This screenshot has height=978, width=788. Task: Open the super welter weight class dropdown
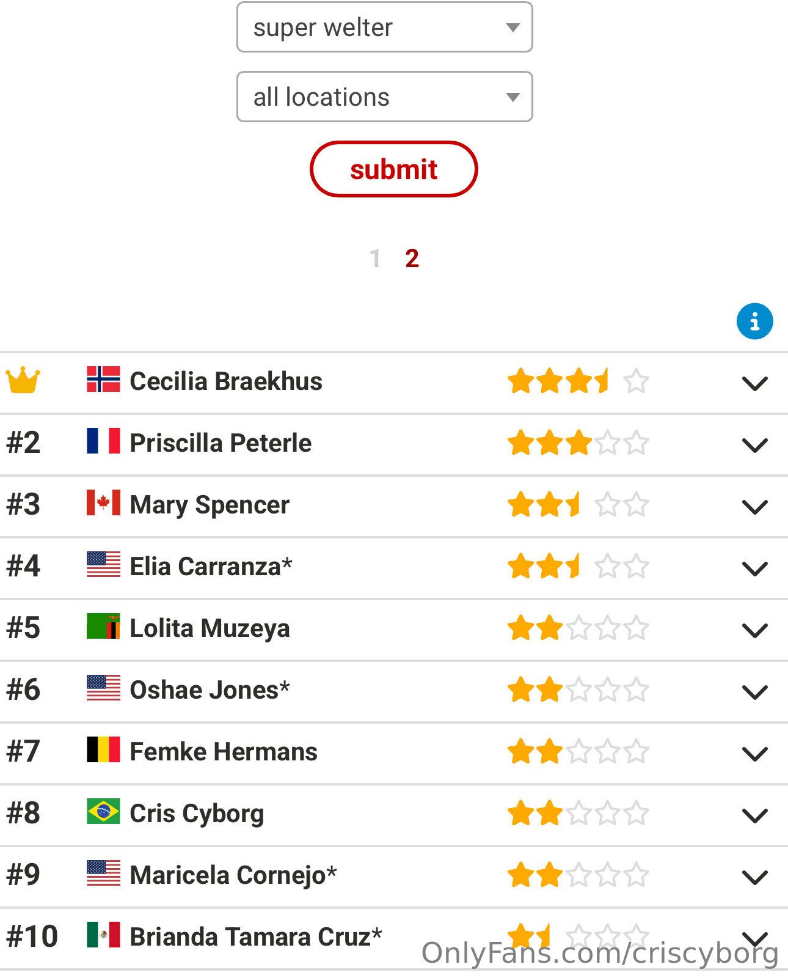[x=385, y=28]
